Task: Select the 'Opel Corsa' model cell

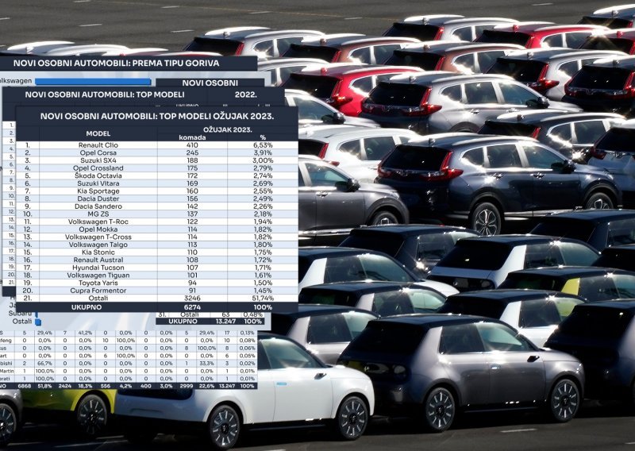Action: coord(98,152)
